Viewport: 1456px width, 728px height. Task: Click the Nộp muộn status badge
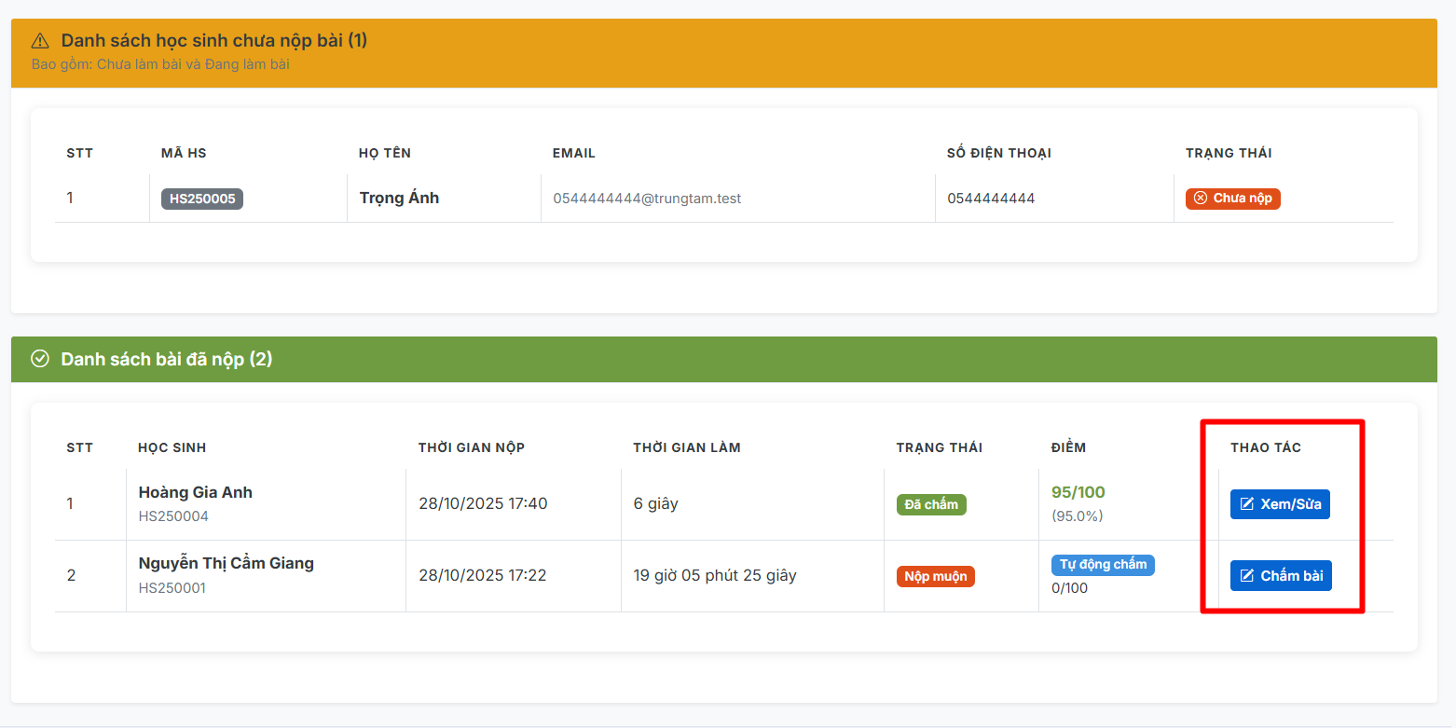coord(935,576)
